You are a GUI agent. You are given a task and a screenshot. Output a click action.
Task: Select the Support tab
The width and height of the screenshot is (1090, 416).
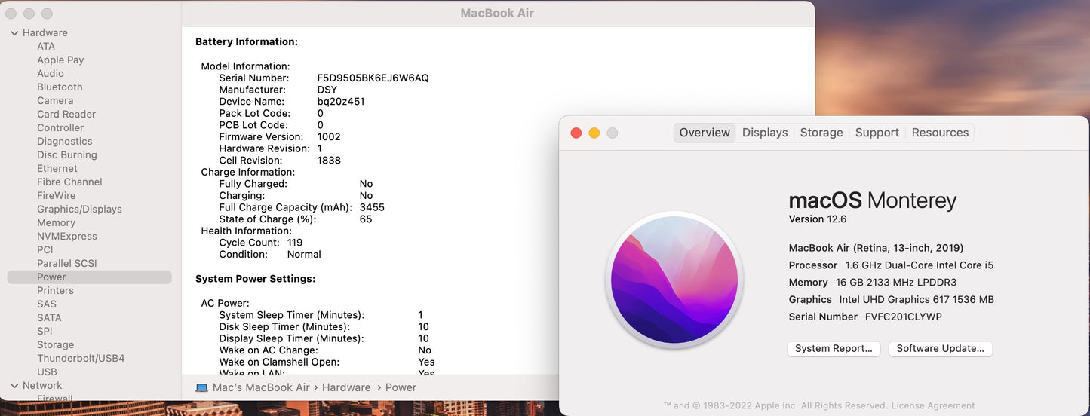tap(877, 133)
